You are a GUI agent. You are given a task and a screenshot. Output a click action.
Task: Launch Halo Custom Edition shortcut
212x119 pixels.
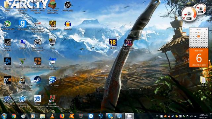pos(23,80)
